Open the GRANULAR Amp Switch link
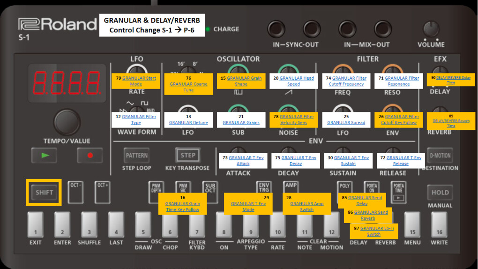478x269 pixels. [x=306, y=207]
